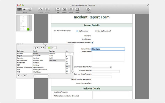Select the Bold Italic typeface

click(x=57, y=60)
